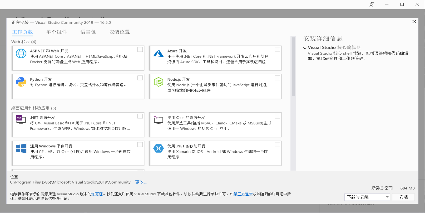Click the 684 MB required space value
This screenshot has height=213, width=425.
coord(407,188)
